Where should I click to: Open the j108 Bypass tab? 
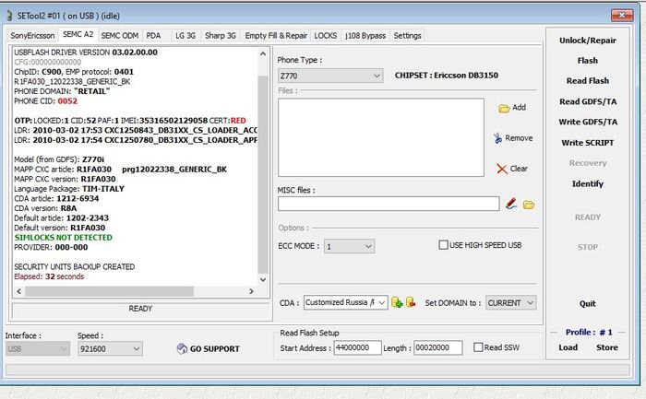tap(365, 36)
